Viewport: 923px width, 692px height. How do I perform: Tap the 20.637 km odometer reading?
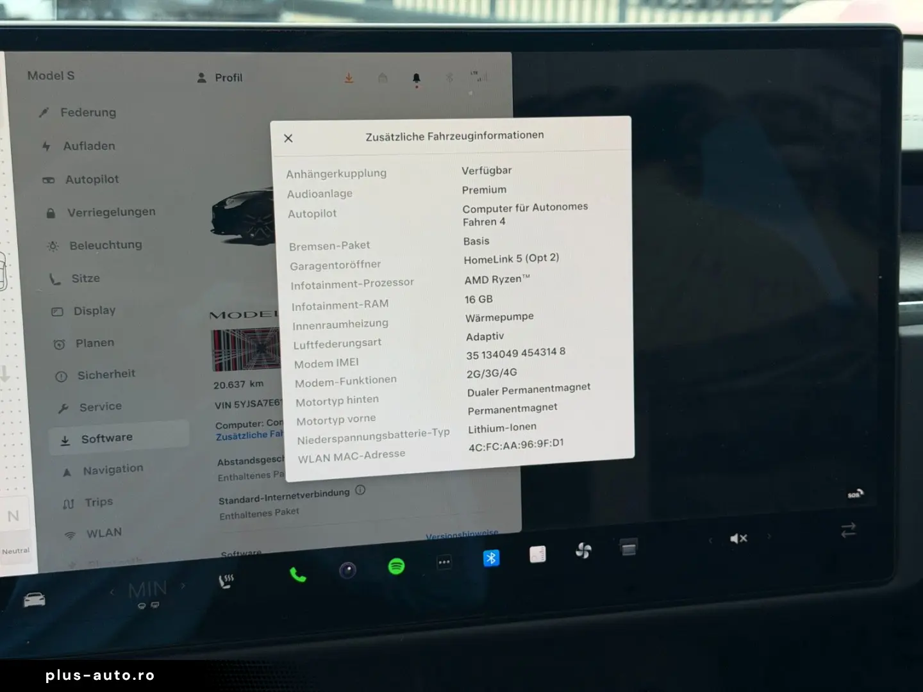tap(238, 384)
